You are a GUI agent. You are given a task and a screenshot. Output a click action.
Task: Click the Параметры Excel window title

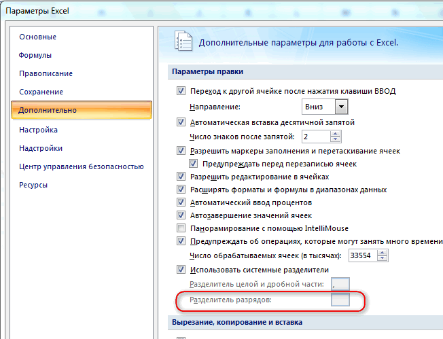tap(37, 11)
